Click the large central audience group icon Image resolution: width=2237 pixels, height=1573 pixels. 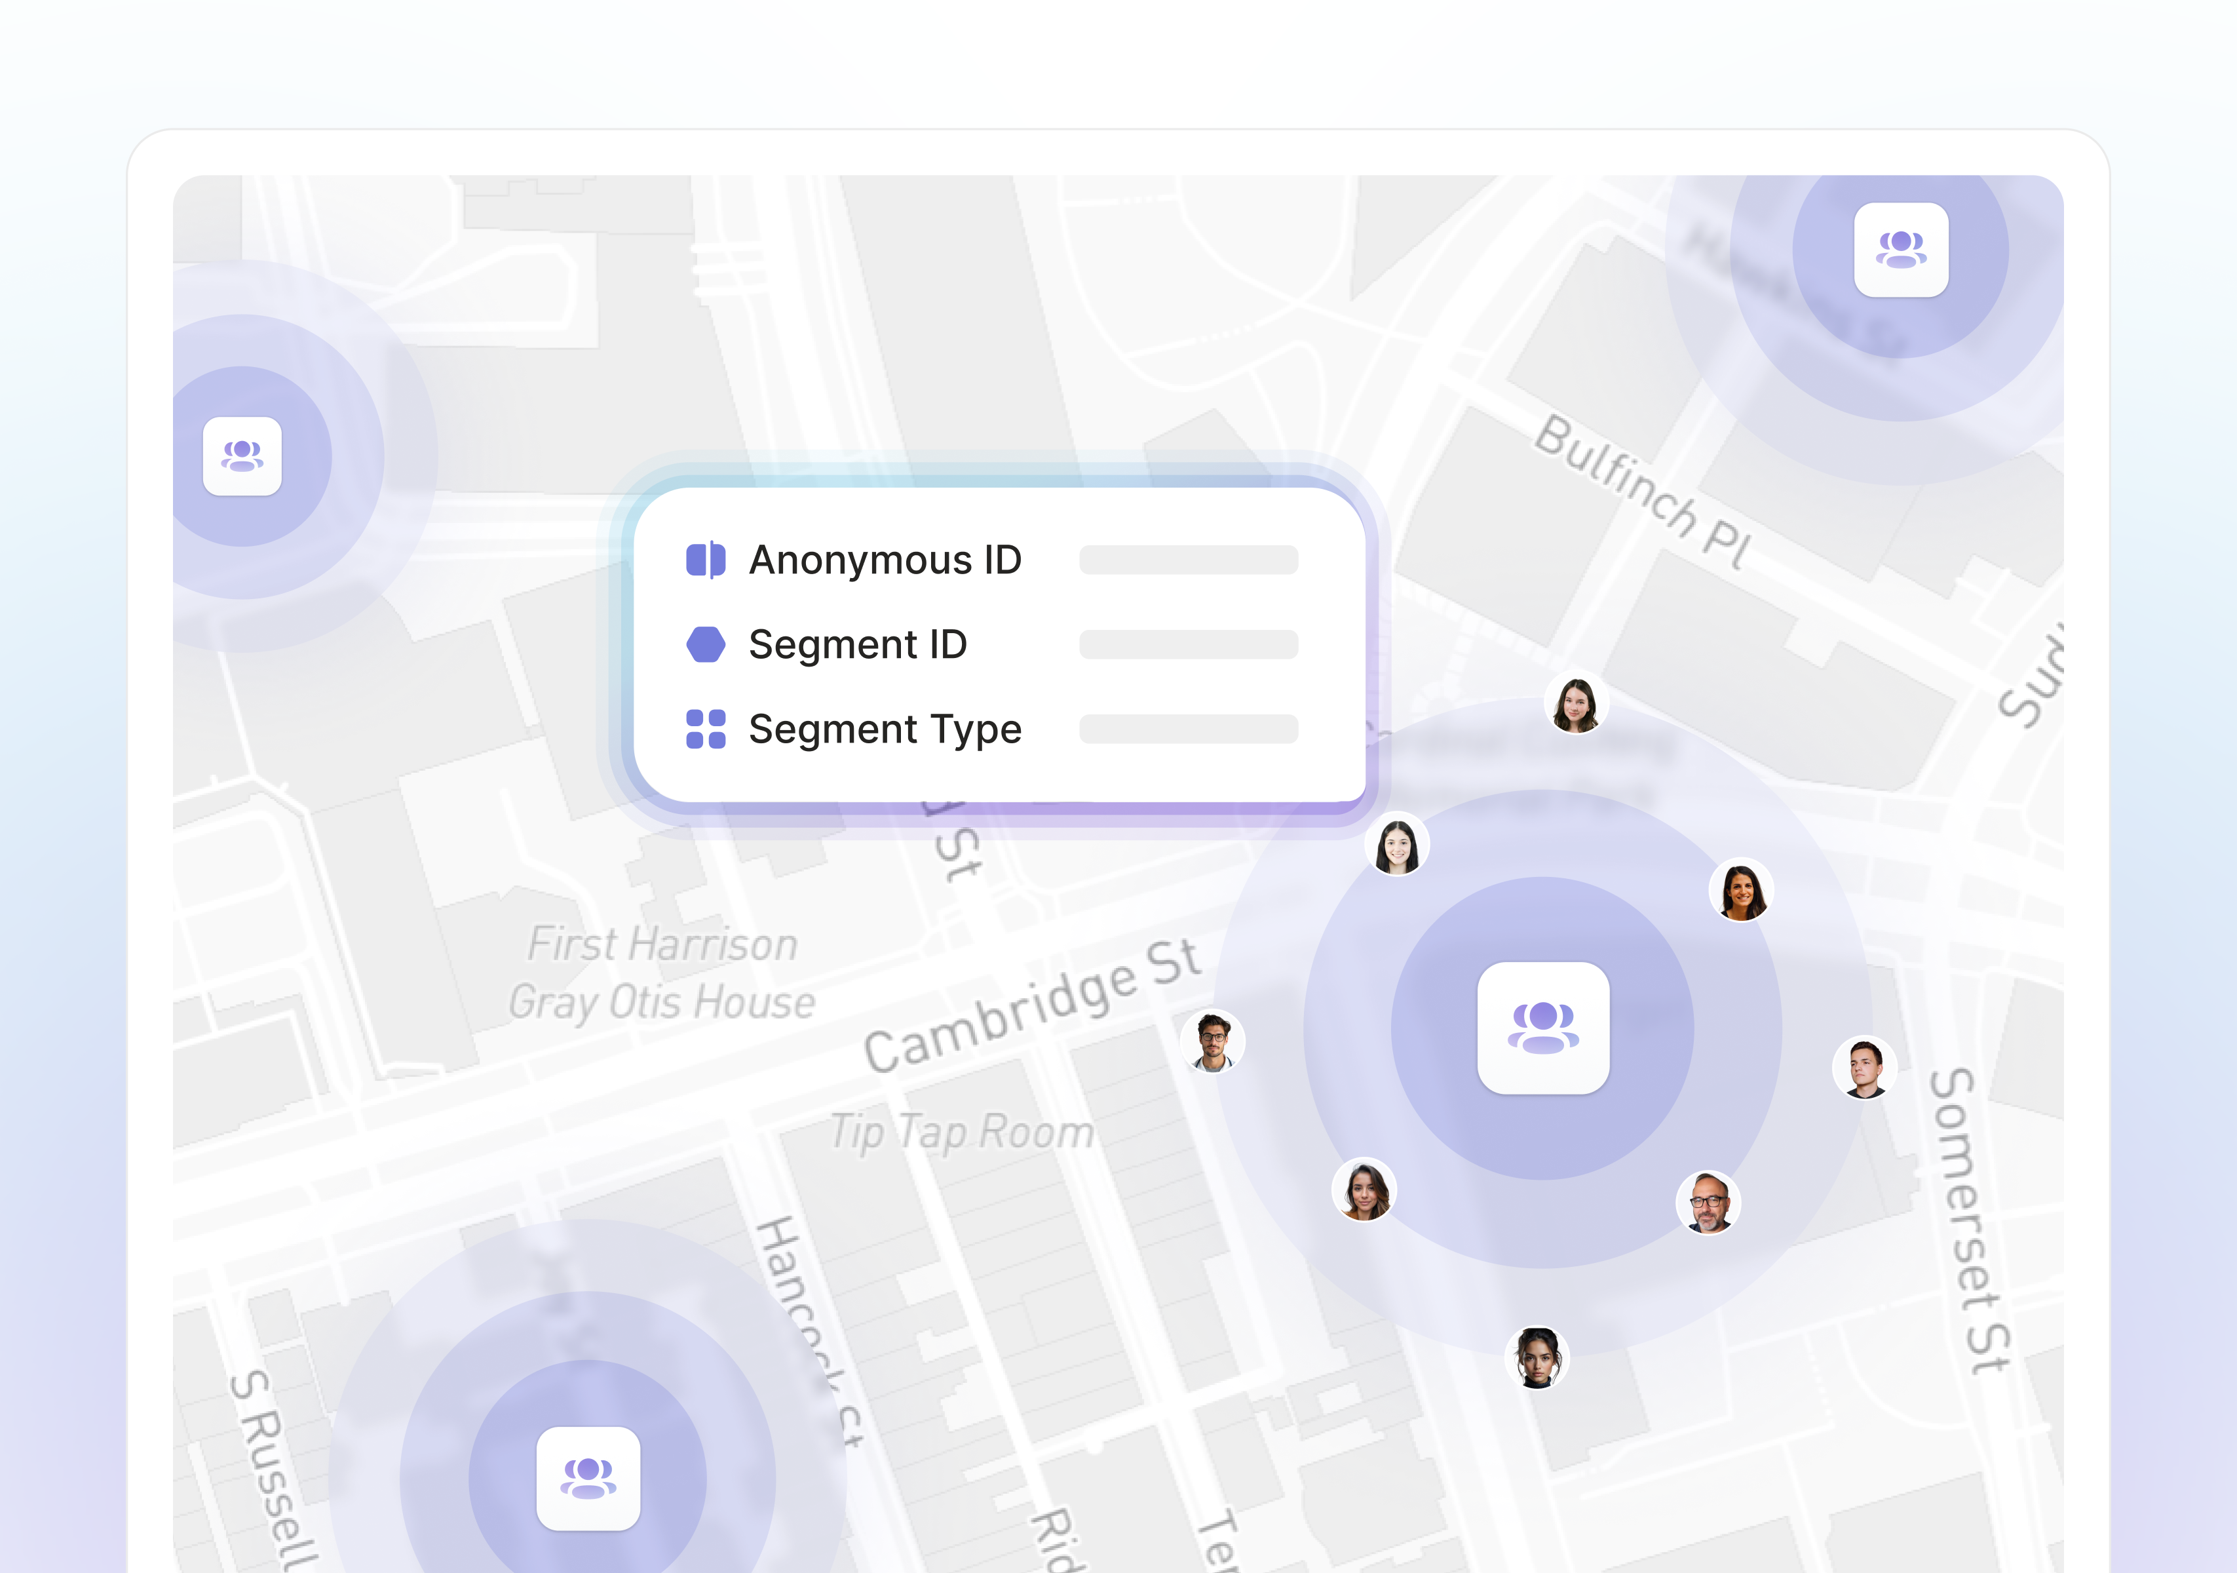point(1542,1027)
